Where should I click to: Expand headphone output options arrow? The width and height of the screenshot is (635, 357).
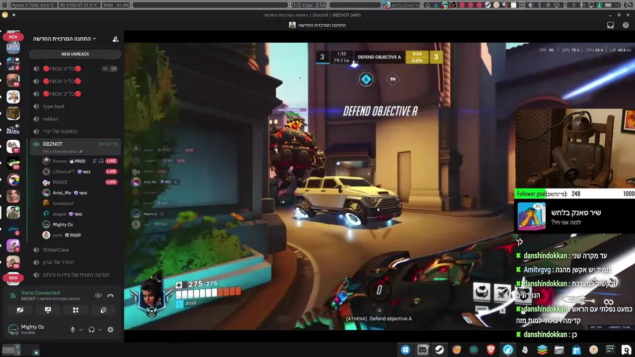[x=100, y=330]
